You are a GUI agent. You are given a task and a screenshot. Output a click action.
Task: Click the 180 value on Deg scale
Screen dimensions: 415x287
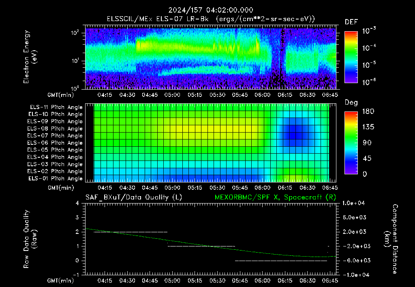[x=368, y=111]
